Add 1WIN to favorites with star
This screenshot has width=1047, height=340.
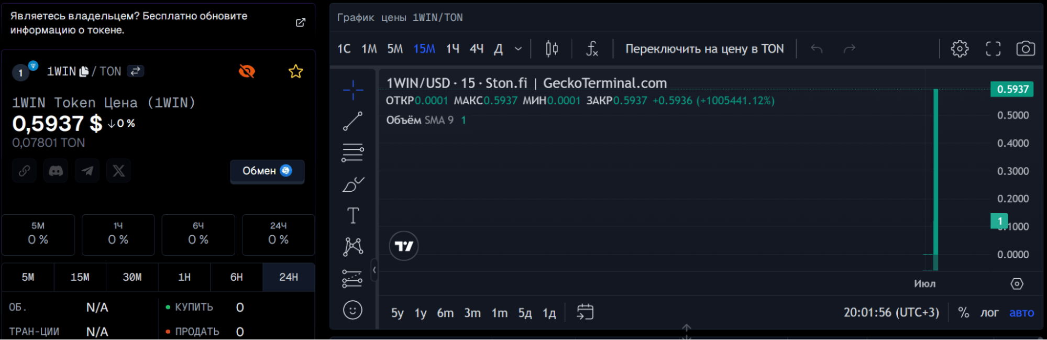tap(296, 71)
